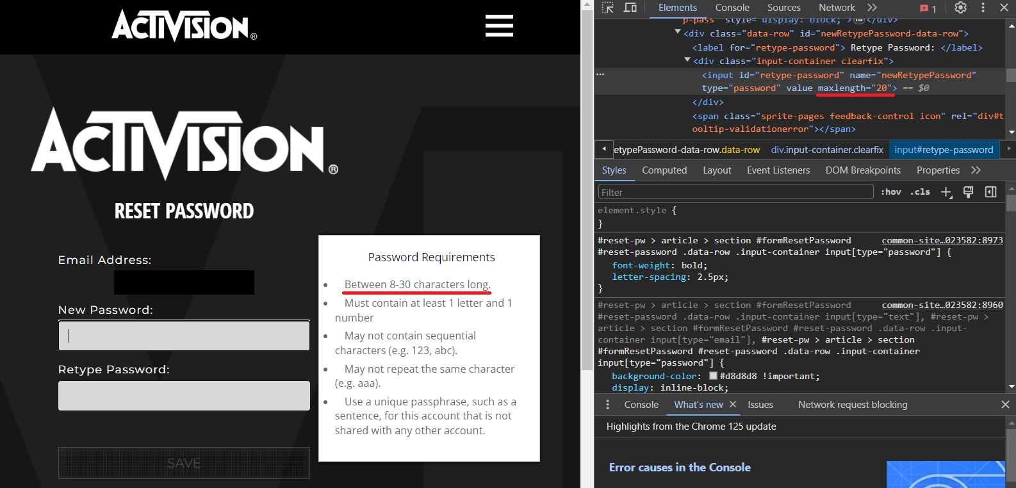Click the SAVE button
The width and height of the screenshot is (1016, 488).
184,463
